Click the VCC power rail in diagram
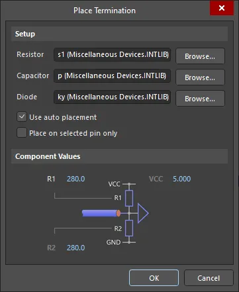The height and width of the screenshot is (292, 239). 129,184
